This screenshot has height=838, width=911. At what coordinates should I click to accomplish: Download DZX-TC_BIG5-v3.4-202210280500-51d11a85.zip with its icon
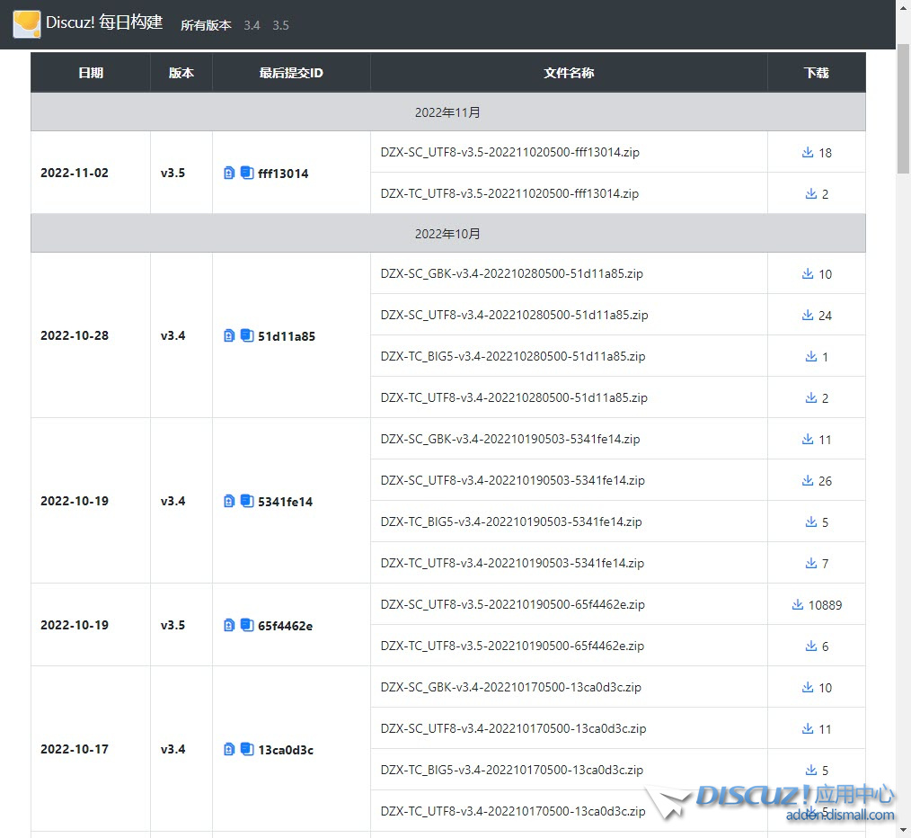(810, 356)
